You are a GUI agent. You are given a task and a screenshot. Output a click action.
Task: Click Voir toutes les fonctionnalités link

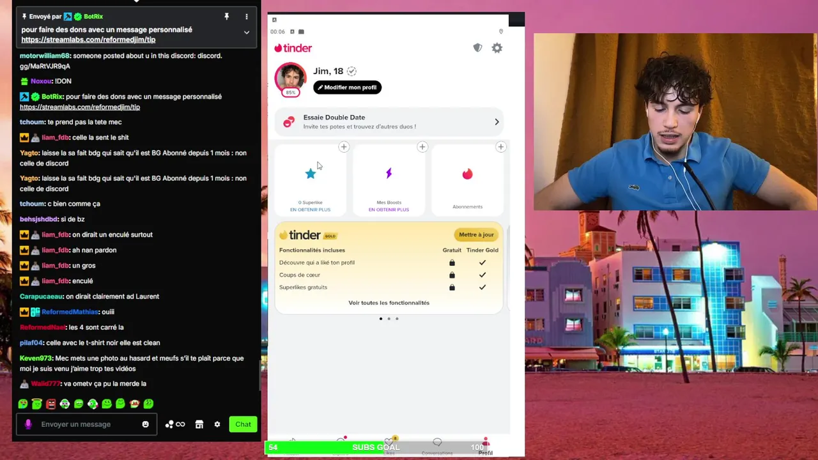click(389, 303)
